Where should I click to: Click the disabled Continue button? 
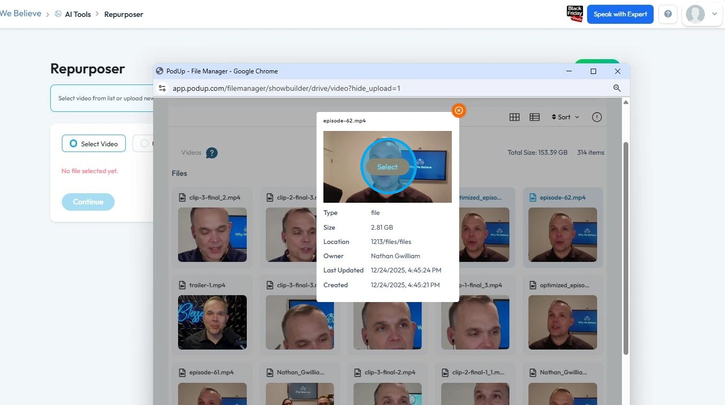click(x=88, y=202)
